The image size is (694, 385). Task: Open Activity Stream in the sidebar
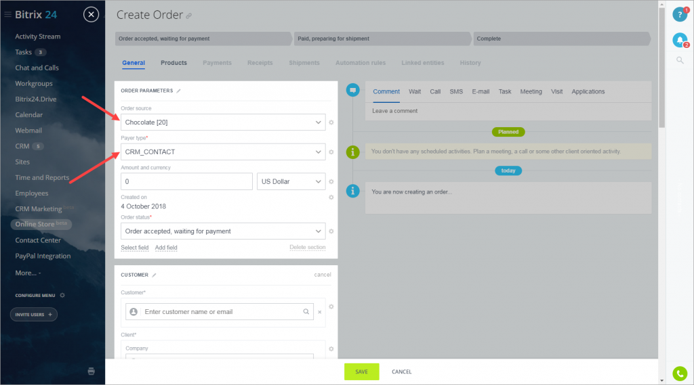(x=38, y=37)
